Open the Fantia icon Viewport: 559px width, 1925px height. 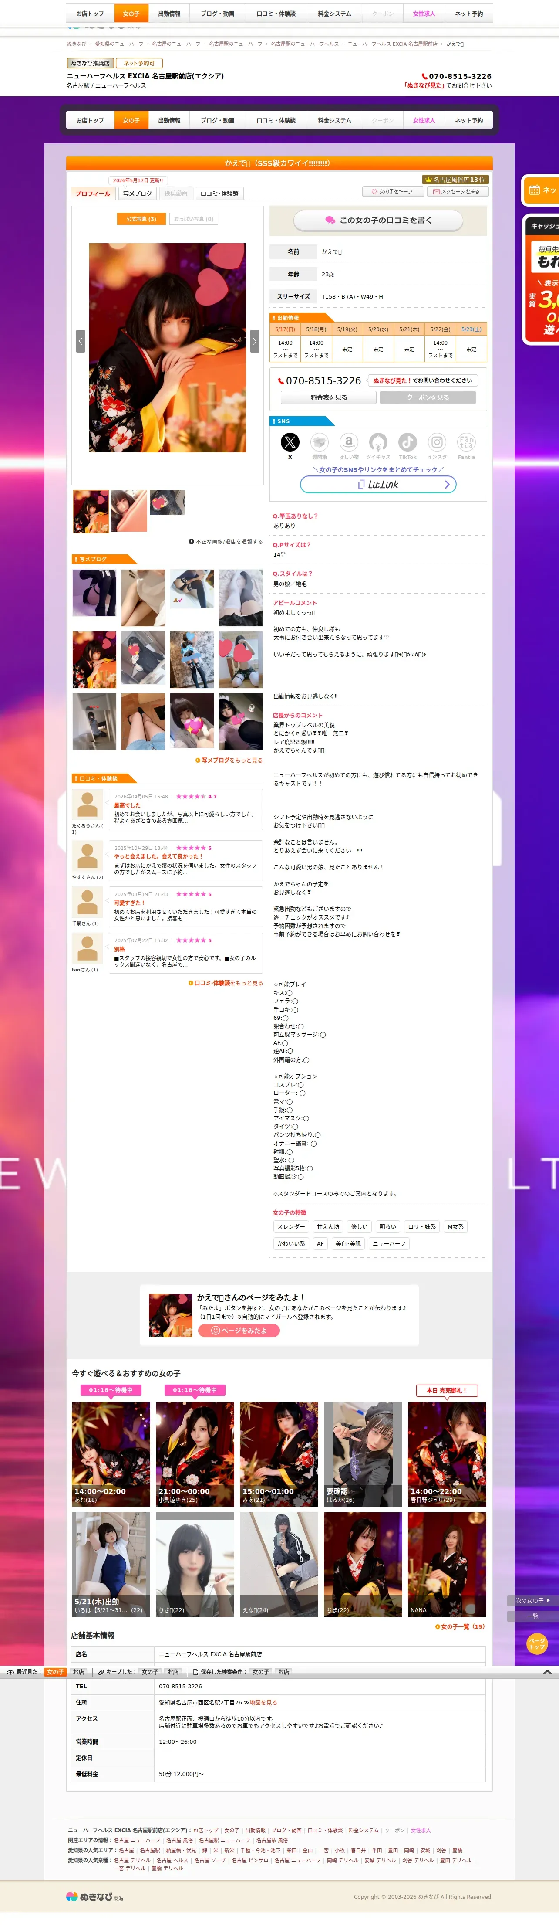click(x=466, y=441)
